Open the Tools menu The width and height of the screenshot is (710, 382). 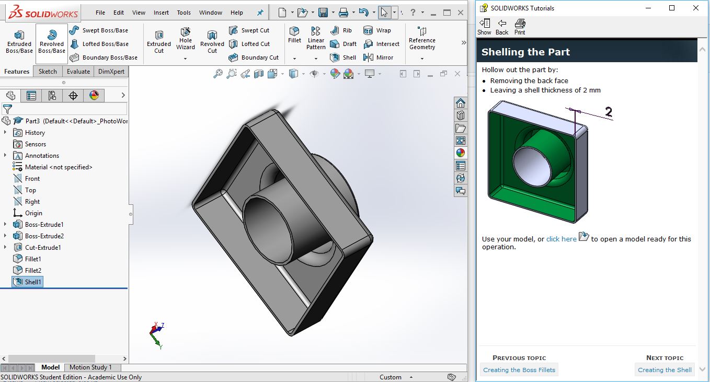click(184, 13)
